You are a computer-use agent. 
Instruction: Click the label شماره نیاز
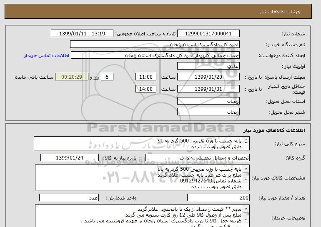point(293,34)
